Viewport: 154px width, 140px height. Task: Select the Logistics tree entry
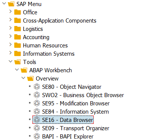tap(33, 29)
